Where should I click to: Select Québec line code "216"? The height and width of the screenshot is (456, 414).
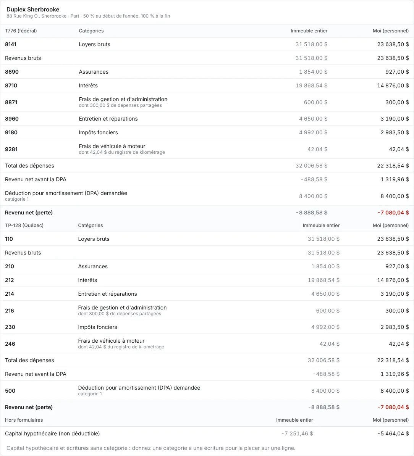tap(9, 311)
